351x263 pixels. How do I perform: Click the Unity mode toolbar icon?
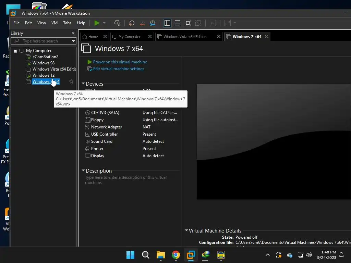(x=198, y=23)
